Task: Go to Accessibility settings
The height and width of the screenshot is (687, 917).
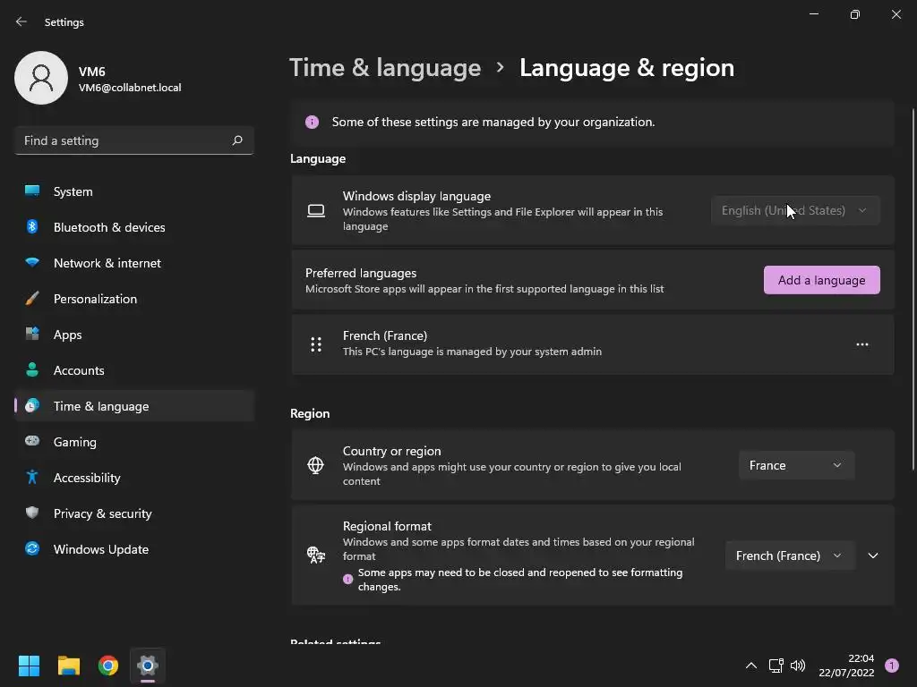Action: click(134, 478)
